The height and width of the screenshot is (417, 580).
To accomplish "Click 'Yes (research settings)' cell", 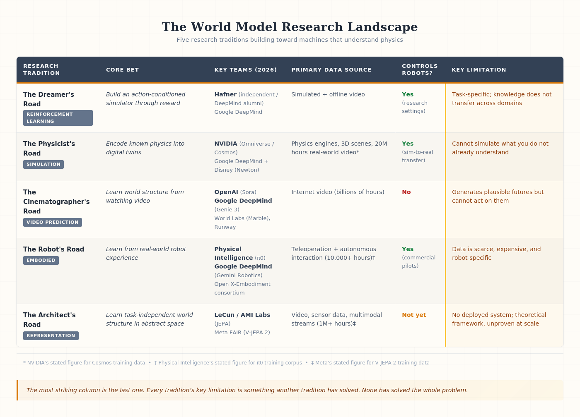I will click(415, 103).
